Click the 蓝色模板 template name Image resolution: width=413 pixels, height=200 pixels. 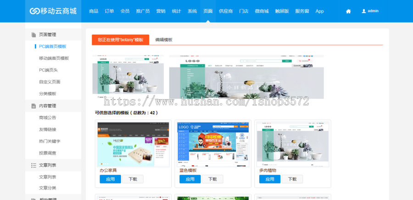click(188, 171)
